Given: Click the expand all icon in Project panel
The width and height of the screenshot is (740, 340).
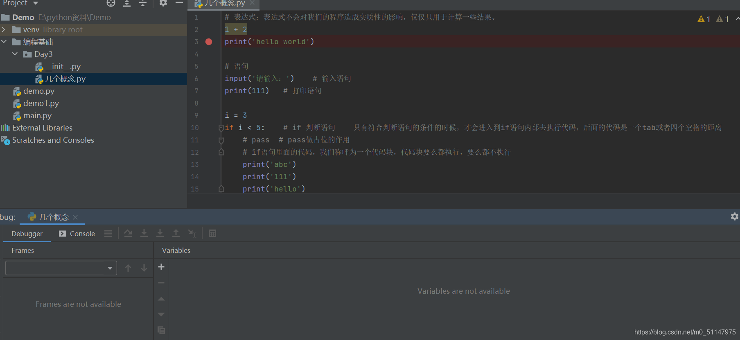Looking at the screenshot, I should [x=127, y=3].
